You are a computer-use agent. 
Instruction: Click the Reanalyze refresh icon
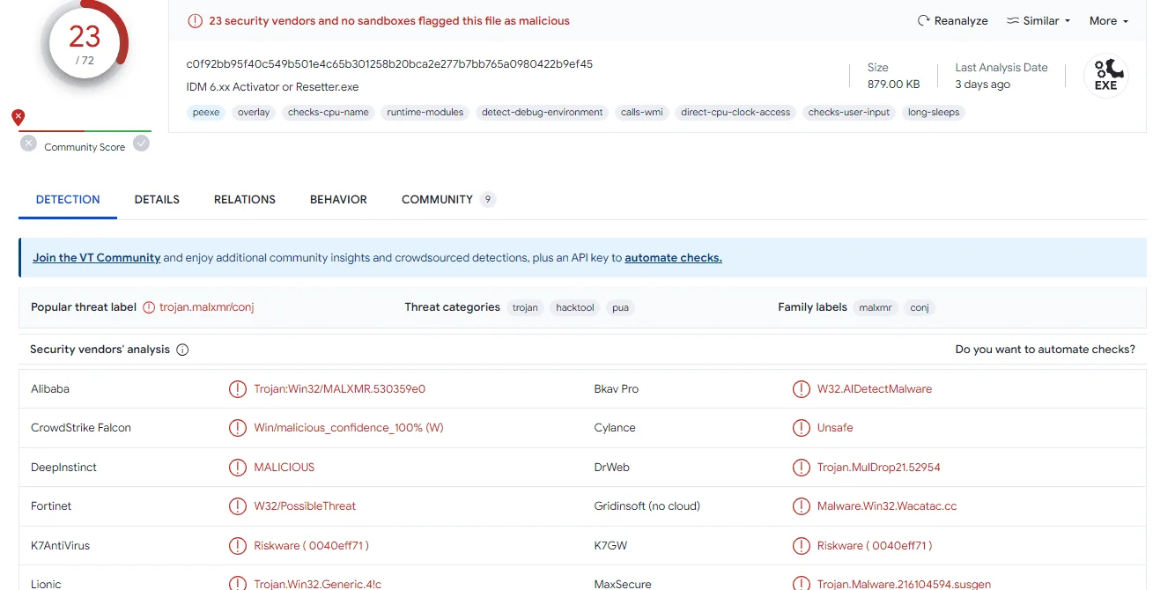[x=923, y=21]
